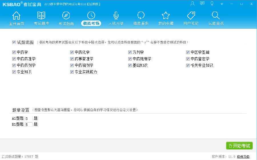Click the 软件升级 upgrade link

tap(243, 157)
